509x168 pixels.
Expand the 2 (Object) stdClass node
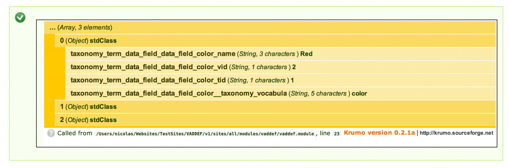click(275, 120)
